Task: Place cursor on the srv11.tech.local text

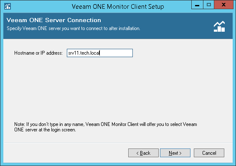Action: (x=84, y=53)
